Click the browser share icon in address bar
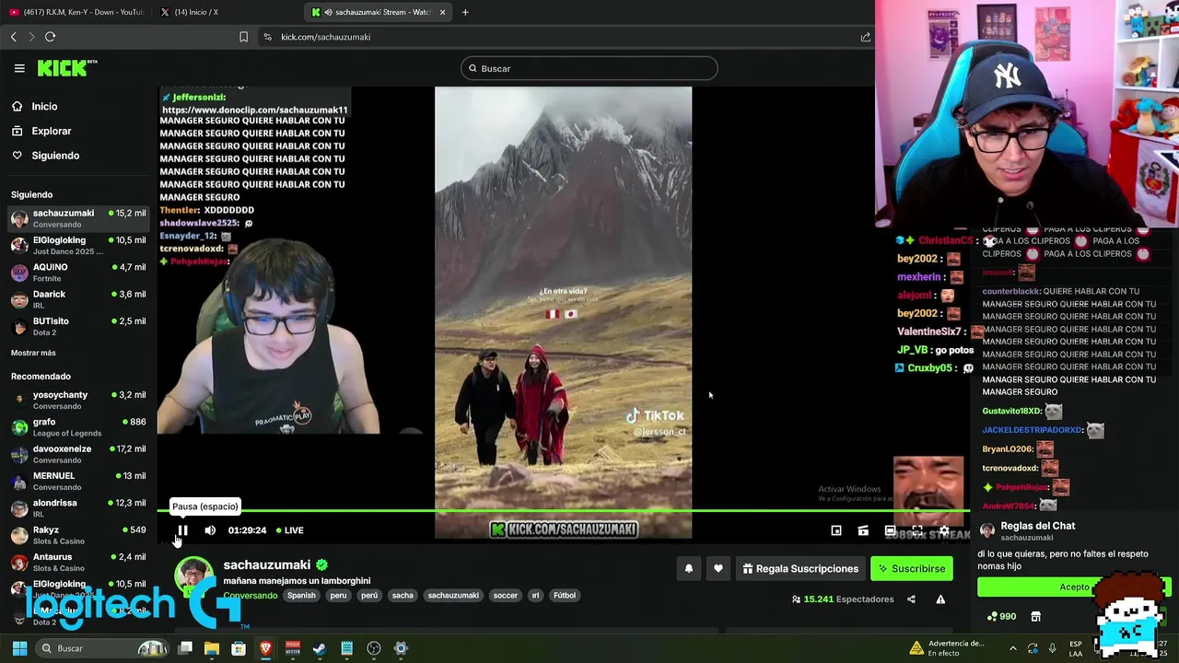The width and height of the screenshot is (1179, 663). click(865, 37)
